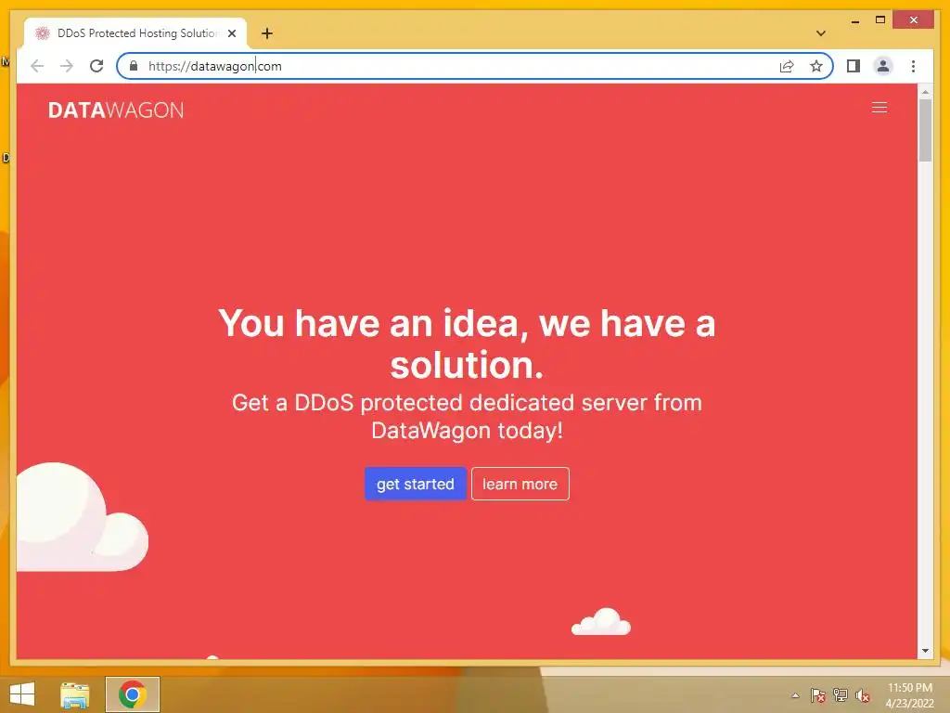Click the page scrollbar up arrow
Screen dimensions: 950x713
point(925,92)
